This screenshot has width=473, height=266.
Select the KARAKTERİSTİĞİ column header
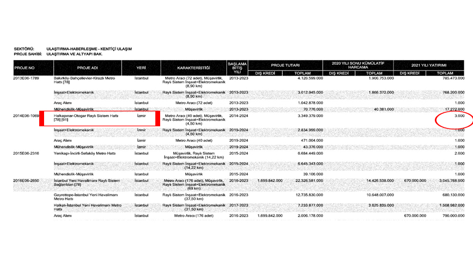193,68
